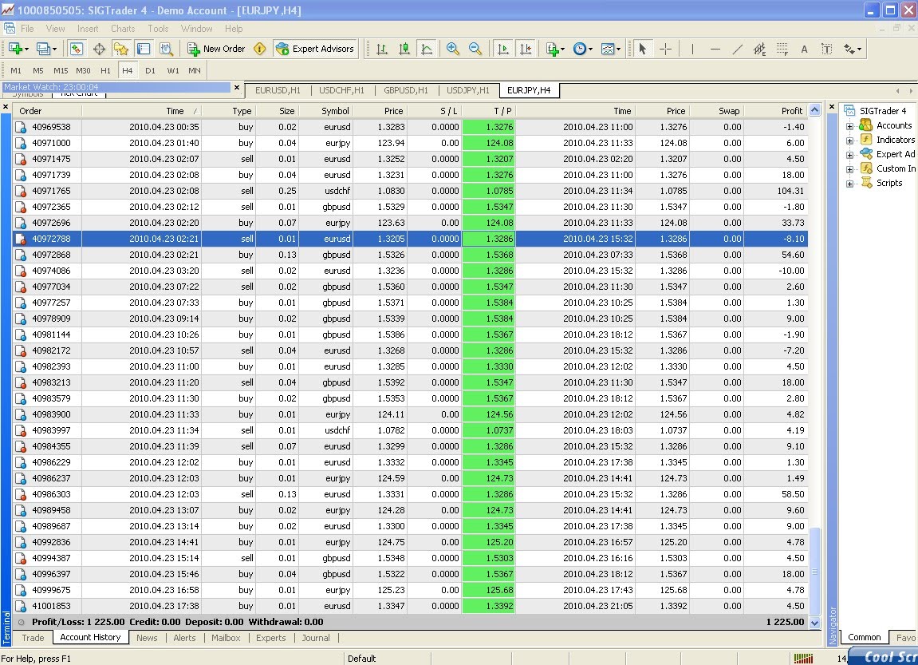Open the Journal terminal tab

point(316,638)
